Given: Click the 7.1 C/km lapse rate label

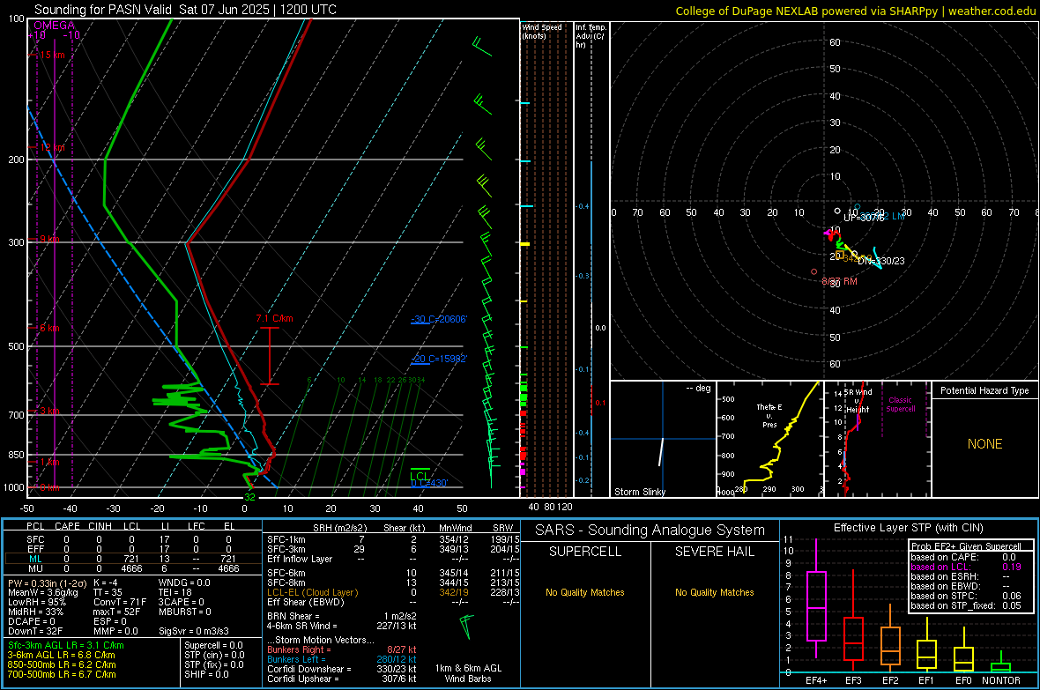Looking at the screenshot, I should point(275,318).
